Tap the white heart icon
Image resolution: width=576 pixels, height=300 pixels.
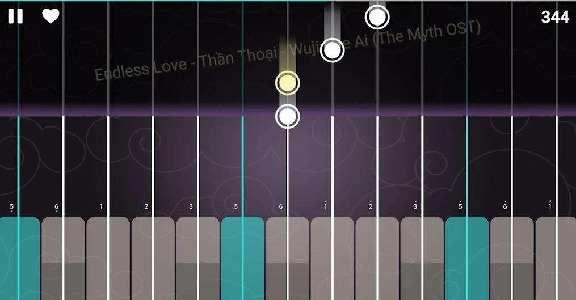coord(51,16)
